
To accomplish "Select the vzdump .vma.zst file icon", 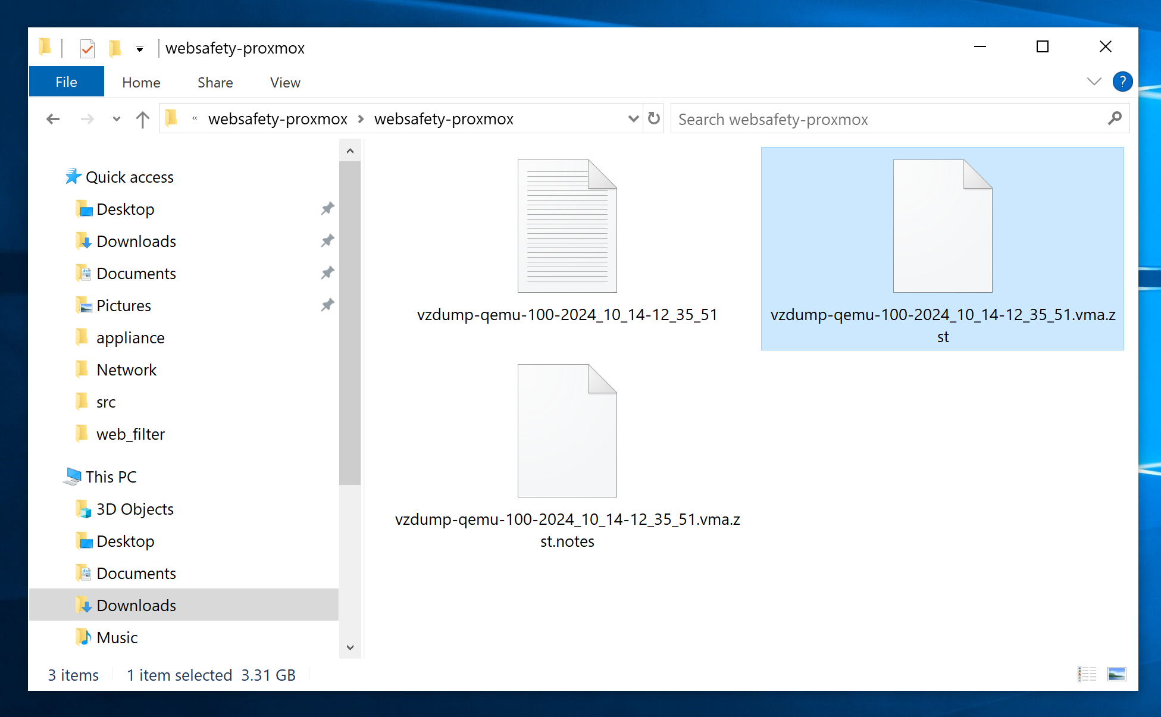I will click(x=943, y=226).
